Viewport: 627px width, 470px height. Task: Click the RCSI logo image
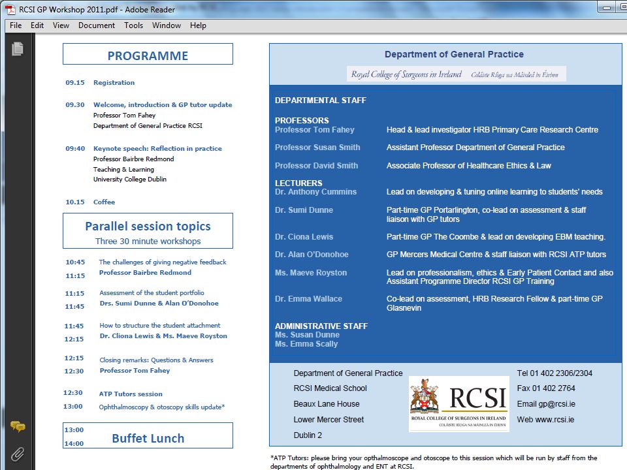point(458,403)
